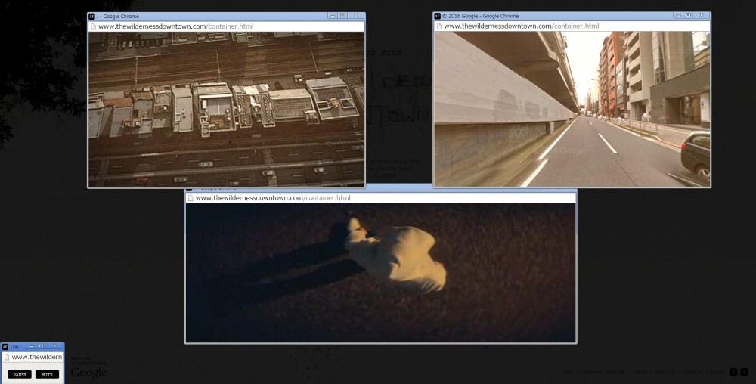This screenshot has height=384, width=756.
Task: Select the URL field in the small control window
Action: pos(33,357)
